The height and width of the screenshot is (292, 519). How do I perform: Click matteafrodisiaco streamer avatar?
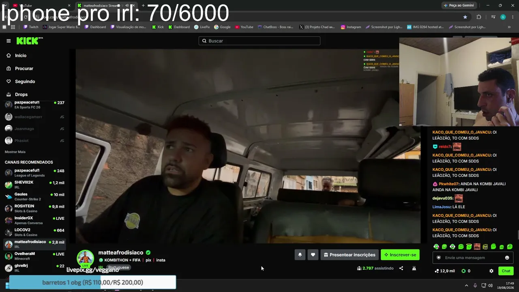[x=85, y=258]
